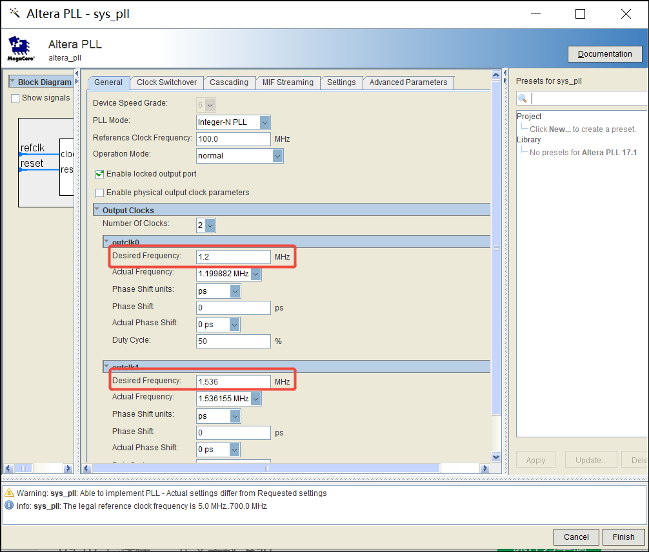649x552 pixels.
Task: Switch to the Clock Switchover tab
Action: 166,82
